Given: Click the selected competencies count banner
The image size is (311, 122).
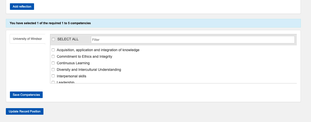Looking at the screenshot, I should click(x=153, y=23).
